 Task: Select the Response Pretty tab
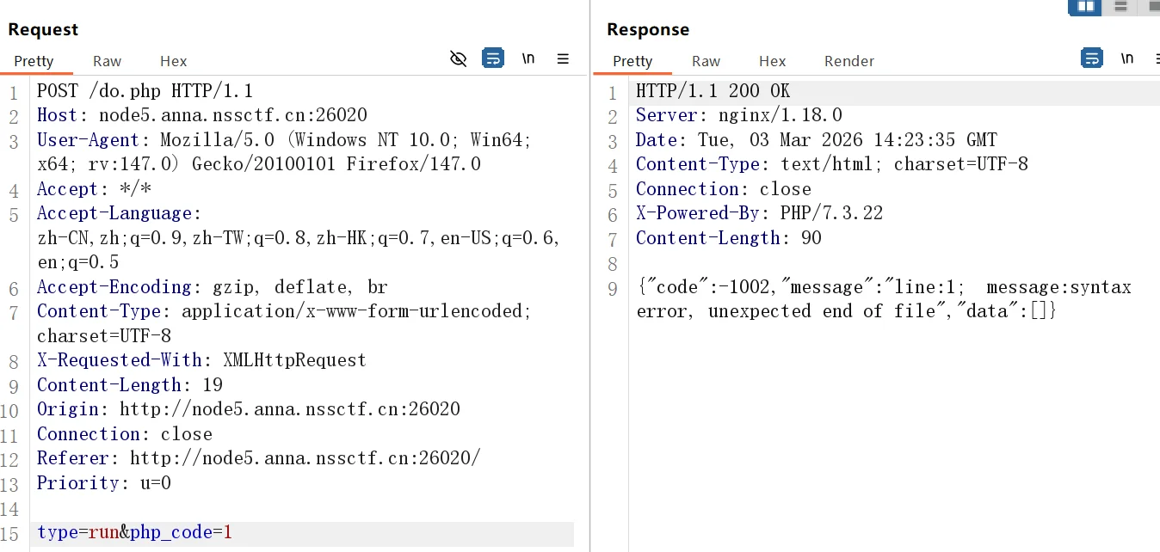[632, 61]
